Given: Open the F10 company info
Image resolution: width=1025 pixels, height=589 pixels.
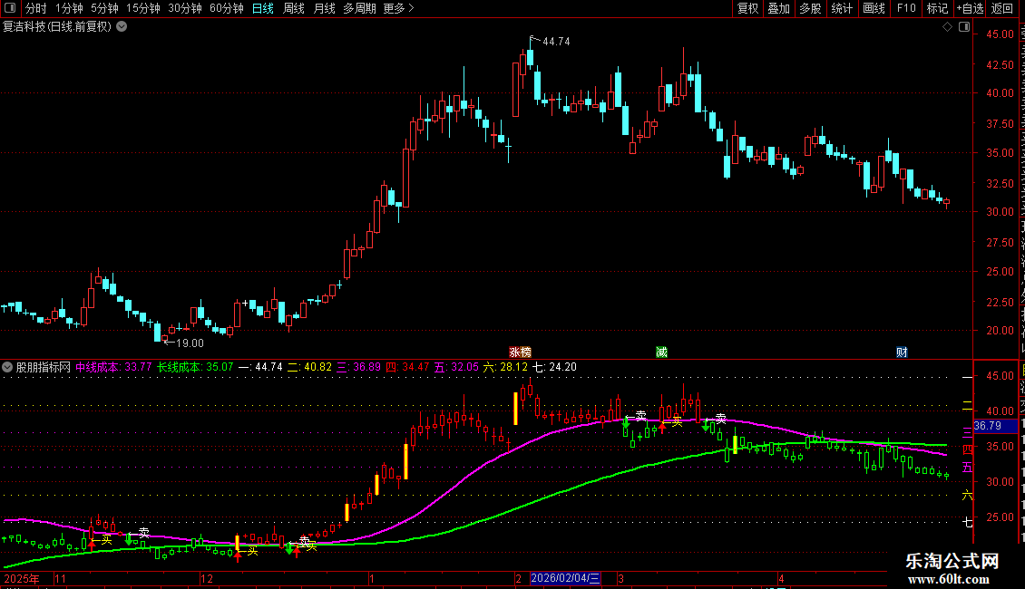Looking at the screenshot, I should [x=906, y=8].
